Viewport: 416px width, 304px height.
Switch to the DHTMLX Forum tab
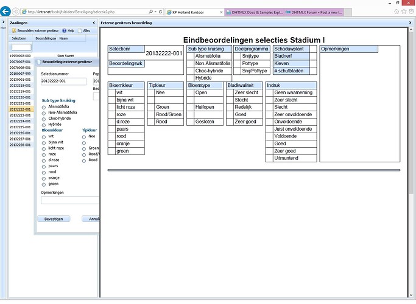[314, 12]
